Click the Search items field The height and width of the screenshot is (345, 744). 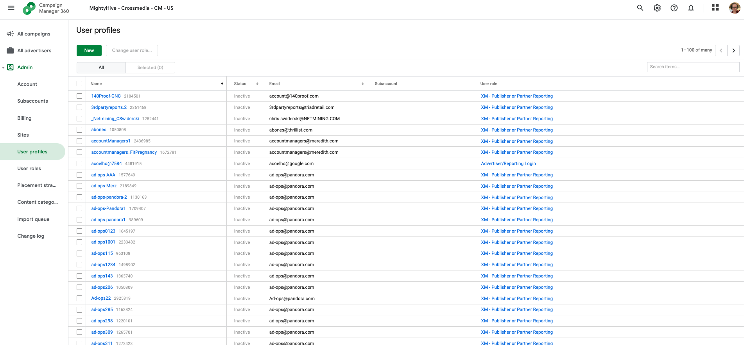[693, 67]
